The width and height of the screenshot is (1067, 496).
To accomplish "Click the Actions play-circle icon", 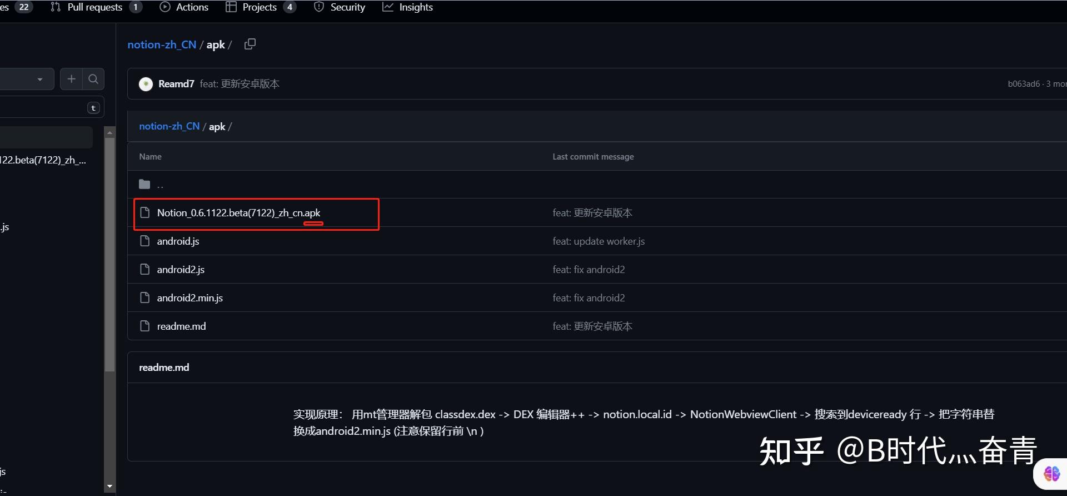I will tap(165, 7).
